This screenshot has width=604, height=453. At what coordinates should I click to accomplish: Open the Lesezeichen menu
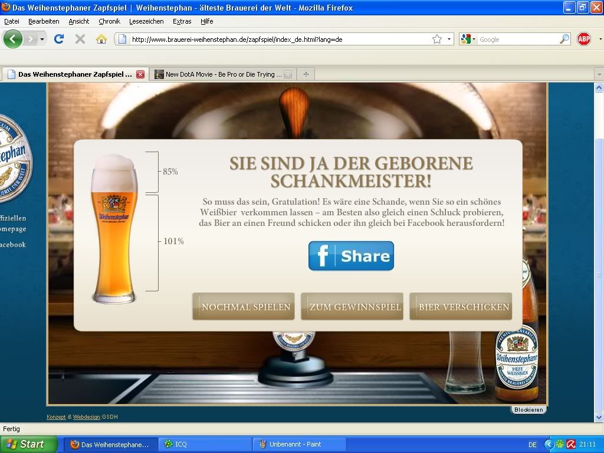[146, 22]
